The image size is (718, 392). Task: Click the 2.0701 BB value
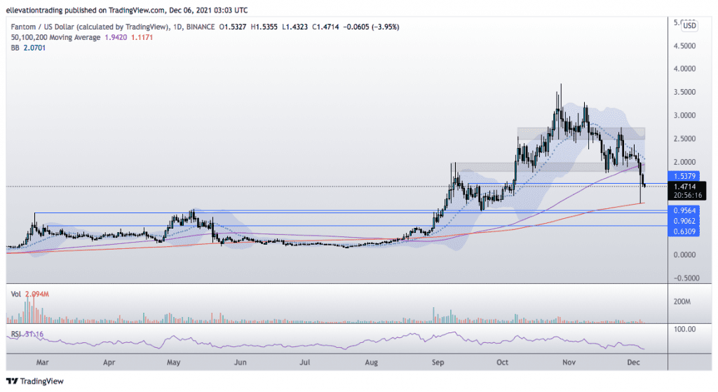point(34,48)
